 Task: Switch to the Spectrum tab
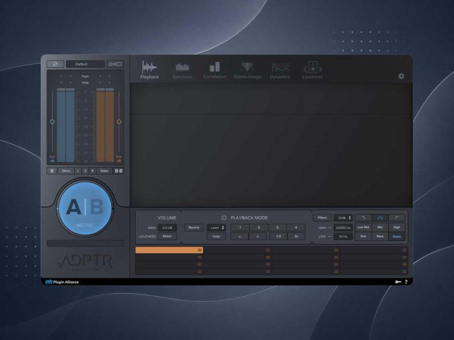pyautogui.click(x=182, y=71)
